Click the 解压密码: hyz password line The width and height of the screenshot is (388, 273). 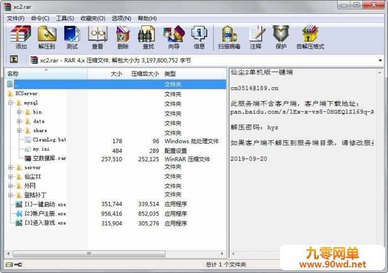point(254,128)
